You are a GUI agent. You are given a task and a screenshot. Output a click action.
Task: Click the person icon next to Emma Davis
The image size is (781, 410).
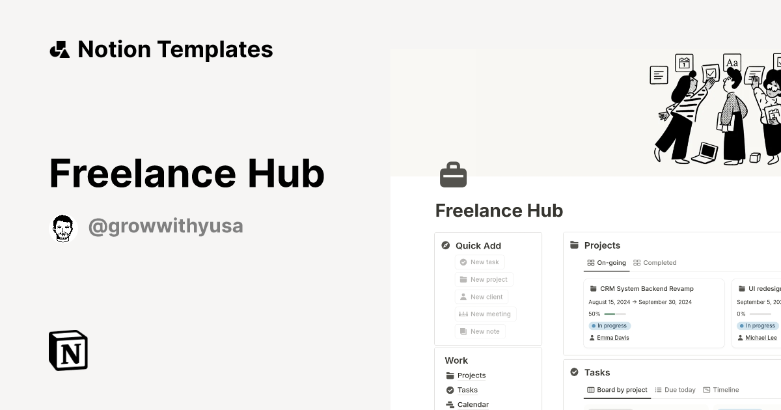coord(592,338)
